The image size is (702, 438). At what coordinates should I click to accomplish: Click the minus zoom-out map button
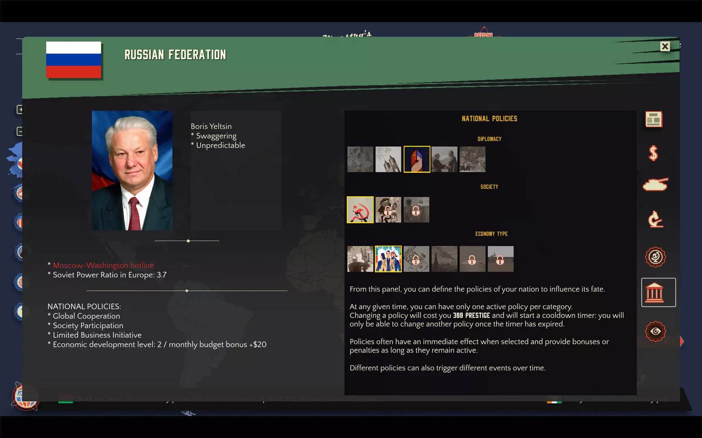click(x=20, y=131)
